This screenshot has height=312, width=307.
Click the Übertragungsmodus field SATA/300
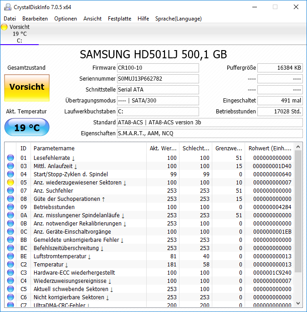pyautogui.click(x=158, y=101)
